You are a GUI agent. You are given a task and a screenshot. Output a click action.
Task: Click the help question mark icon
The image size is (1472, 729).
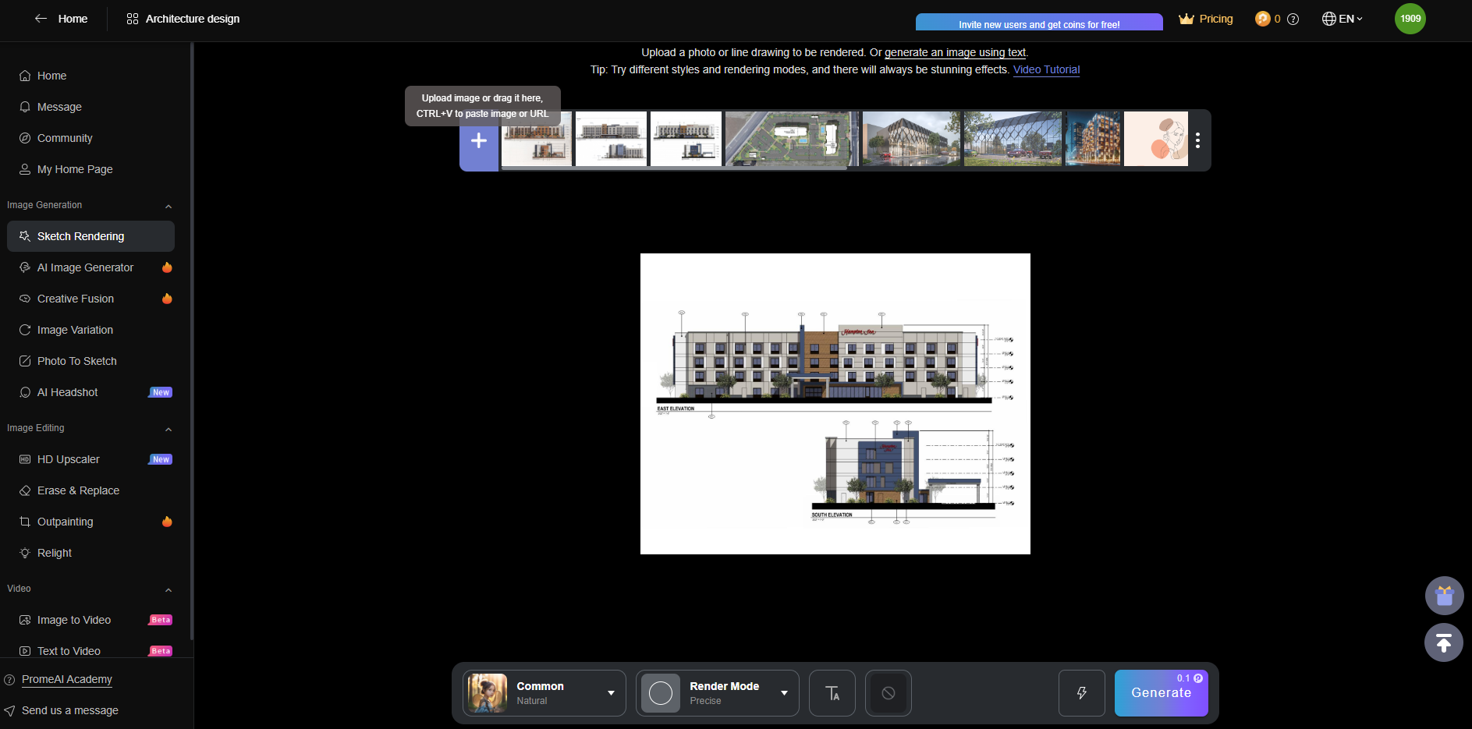tap(1293, 19)
